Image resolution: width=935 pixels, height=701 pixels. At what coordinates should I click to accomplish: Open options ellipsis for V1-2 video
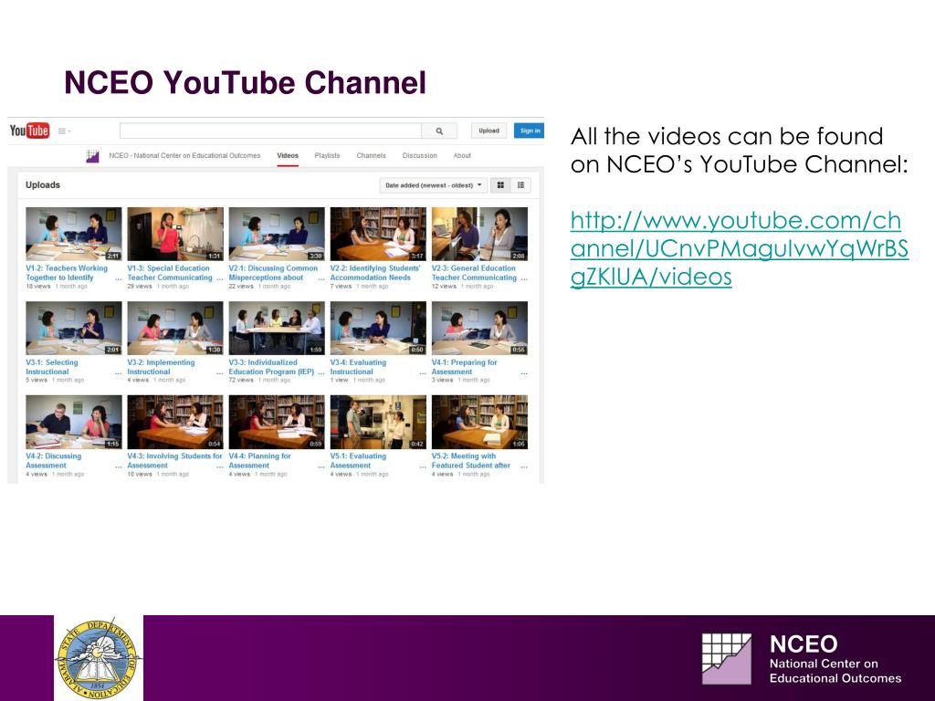point(118,278)
